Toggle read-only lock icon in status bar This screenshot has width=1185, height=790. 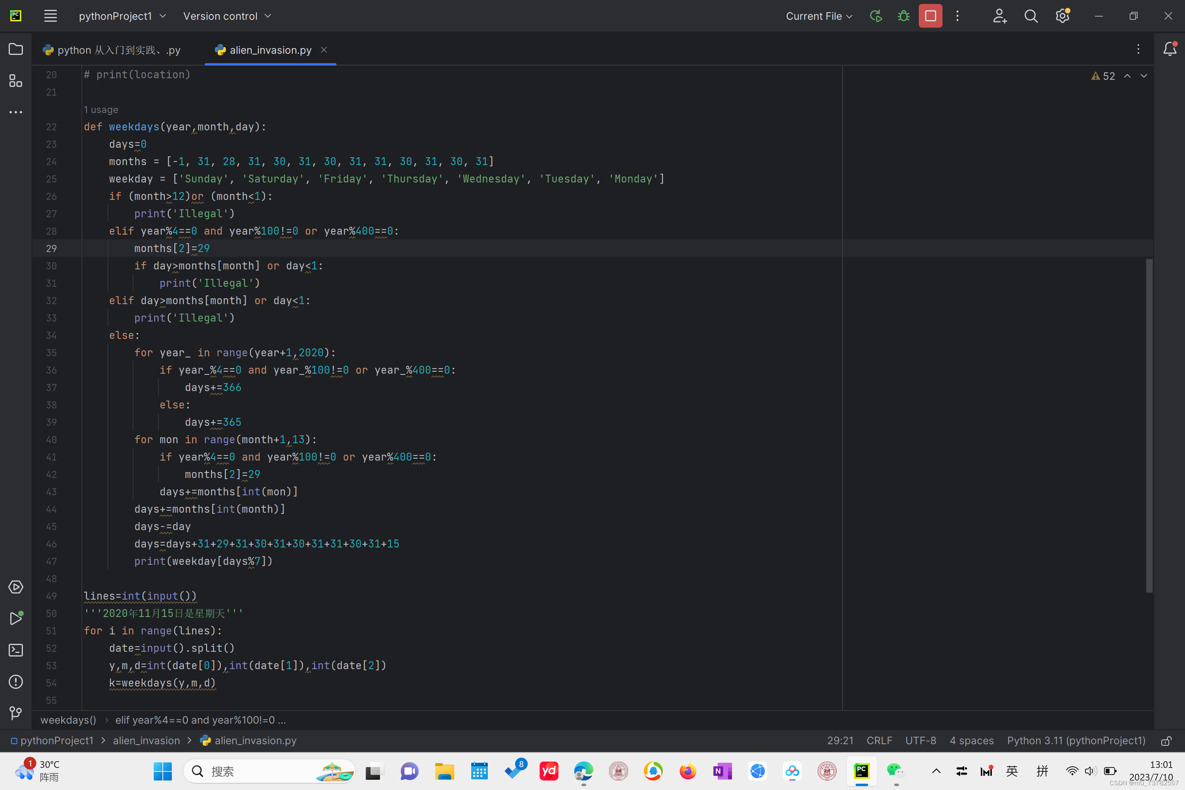coord(1166,741)
